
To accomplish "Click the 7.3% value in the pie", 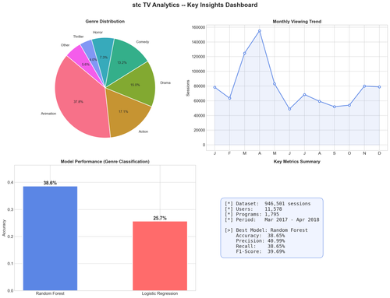I will tap(104, 58).
